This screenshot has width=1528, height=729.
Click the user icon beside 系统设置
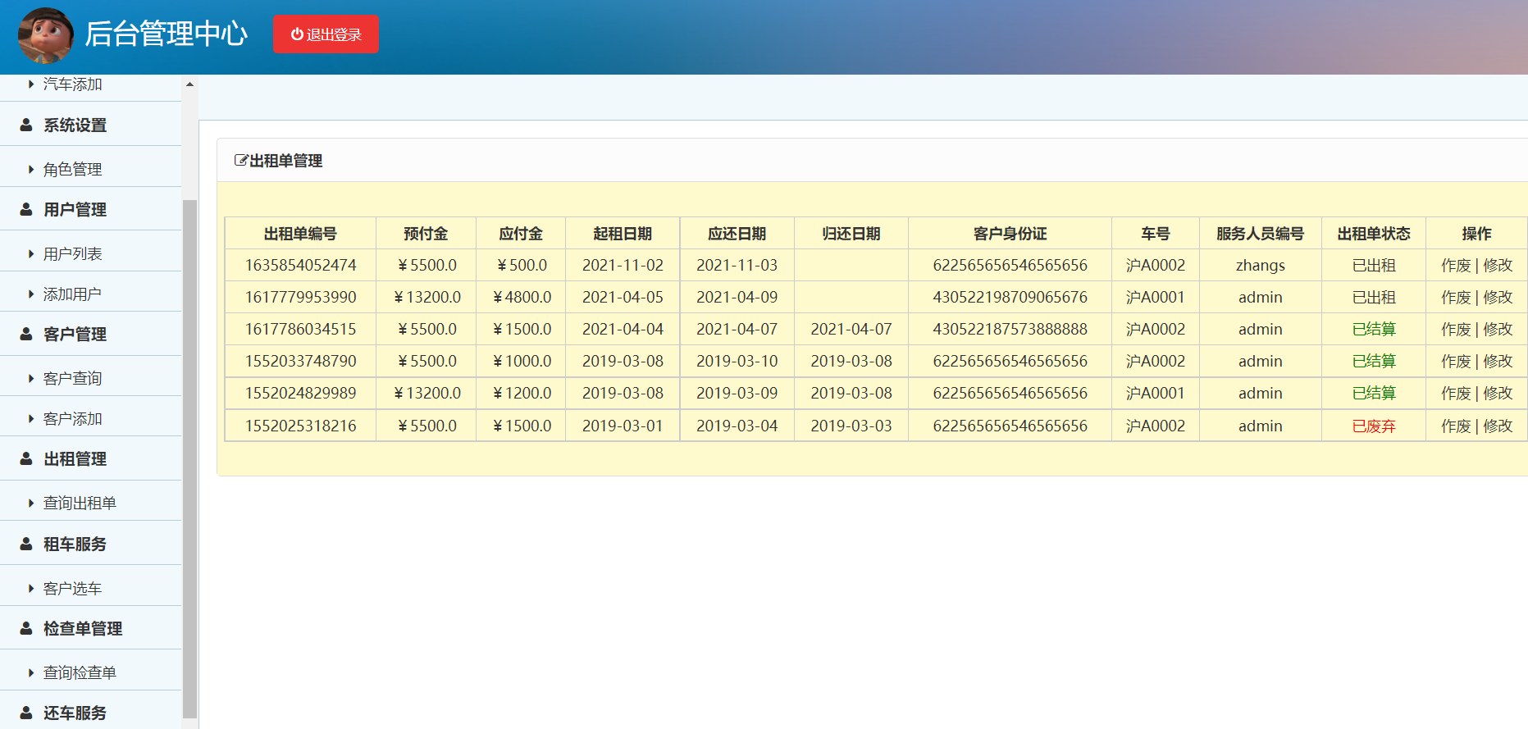point(26,125)
